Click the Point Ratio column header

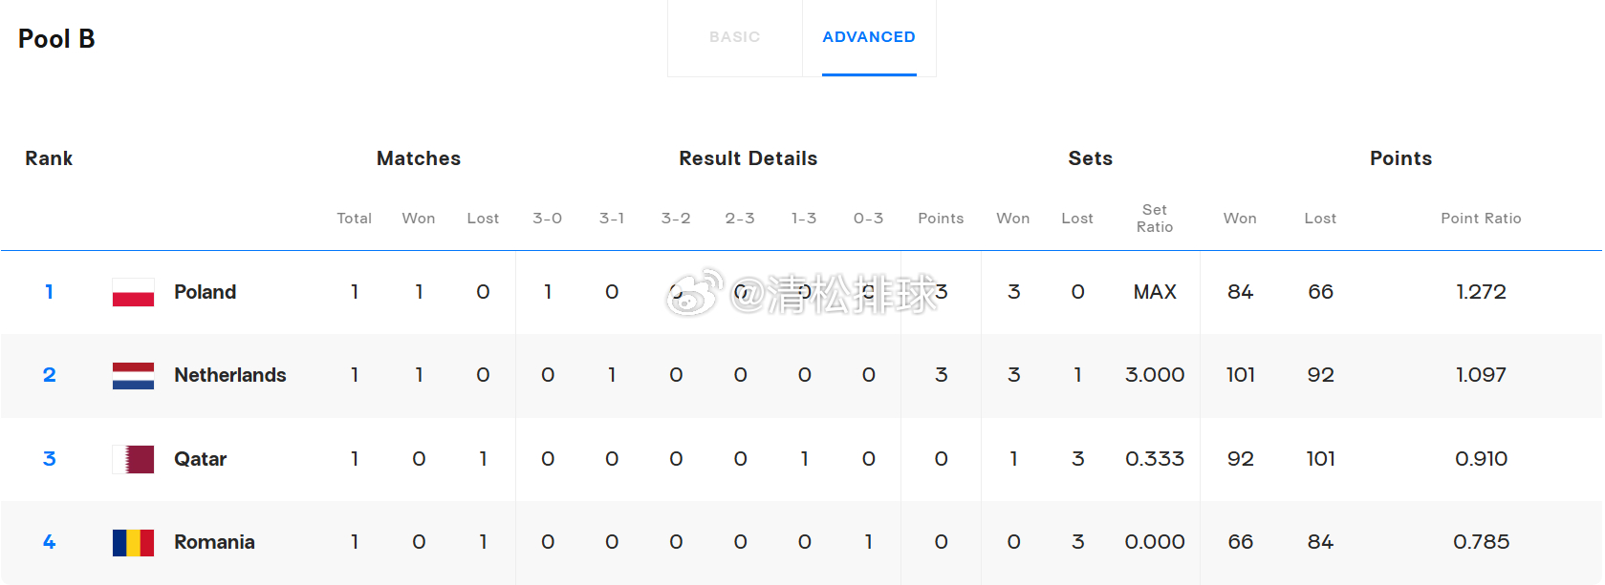point(1480,219)
